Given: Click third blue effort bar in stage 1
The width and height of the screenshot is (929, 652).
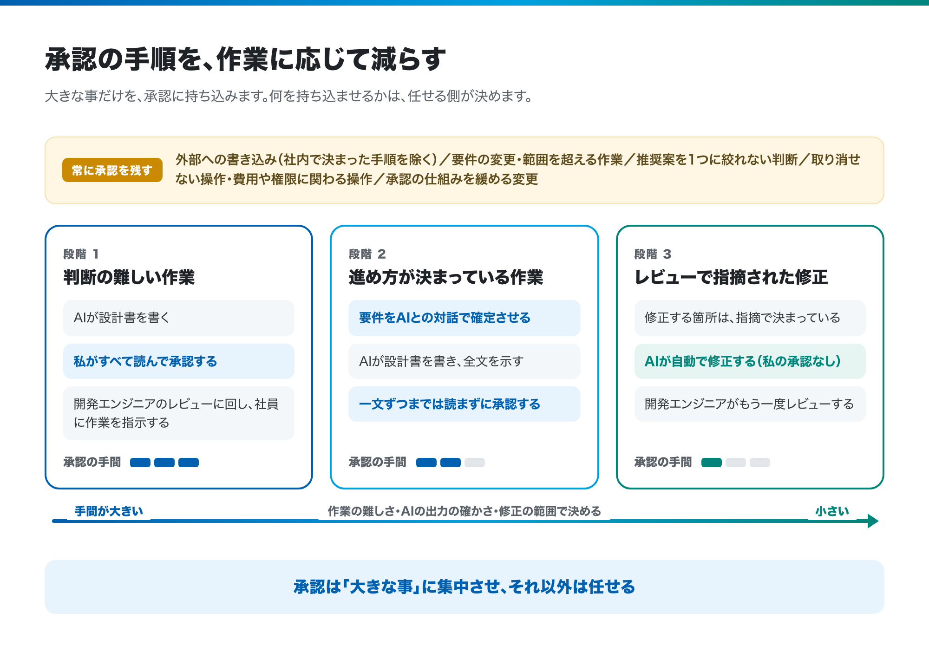Looking at the screenshot, I should (189, 463).
